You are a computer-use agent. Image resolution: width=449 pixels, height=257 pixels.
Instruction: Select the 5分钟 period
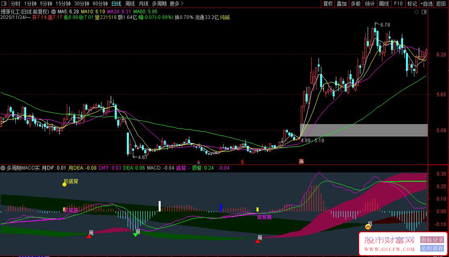click(x=46, y=4)
